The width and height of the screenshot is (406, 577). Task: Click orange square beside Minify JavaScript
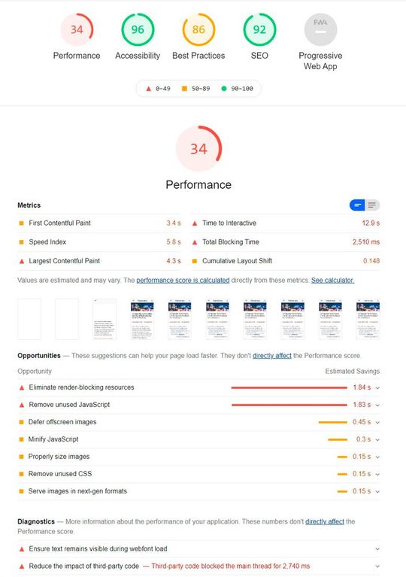tap(21, 439)
